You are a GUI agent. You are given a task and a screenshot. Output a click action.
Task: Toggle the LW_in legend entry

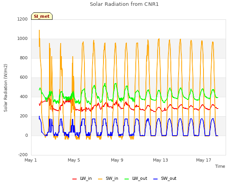tap(82, 178)
